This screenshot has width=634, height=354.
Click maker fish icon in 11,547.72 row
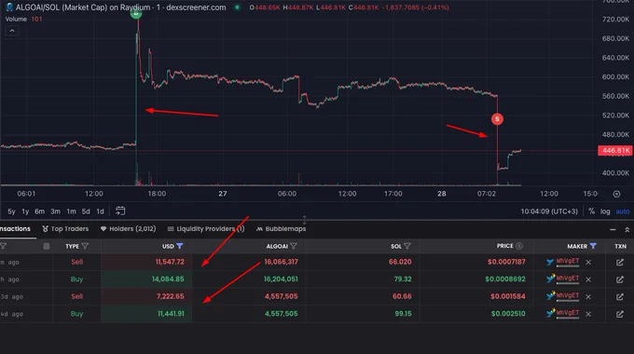point(550,263)
